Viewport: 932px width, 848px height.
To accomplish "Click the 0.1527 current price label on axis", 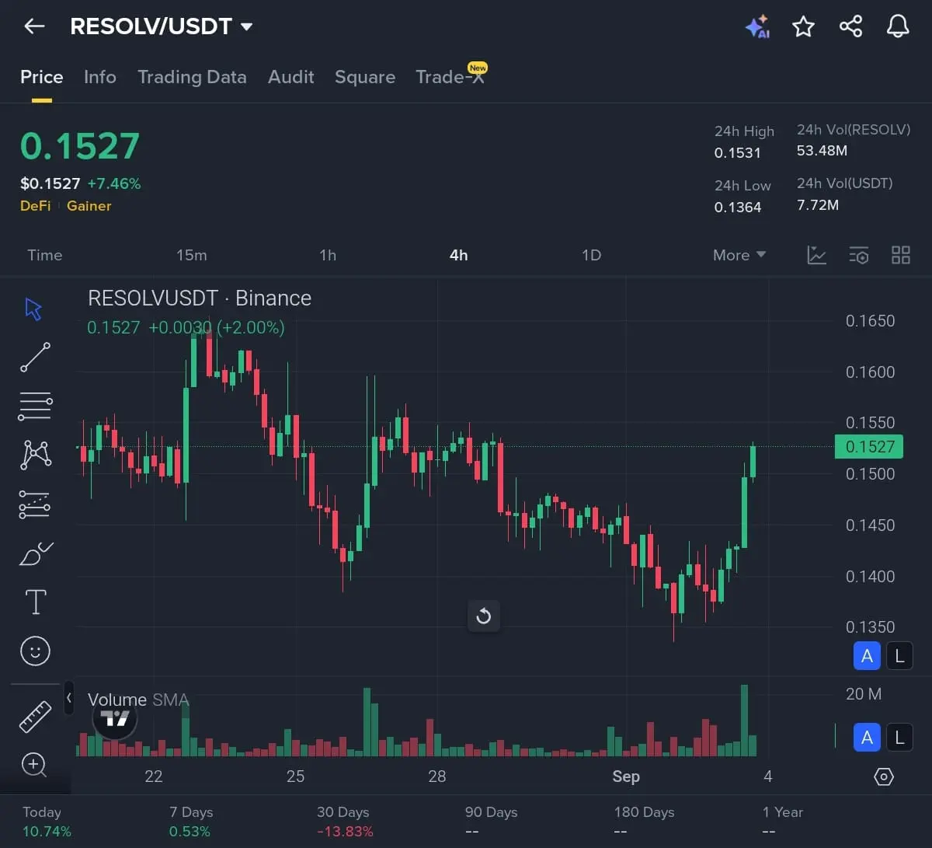I will point(869,447).
